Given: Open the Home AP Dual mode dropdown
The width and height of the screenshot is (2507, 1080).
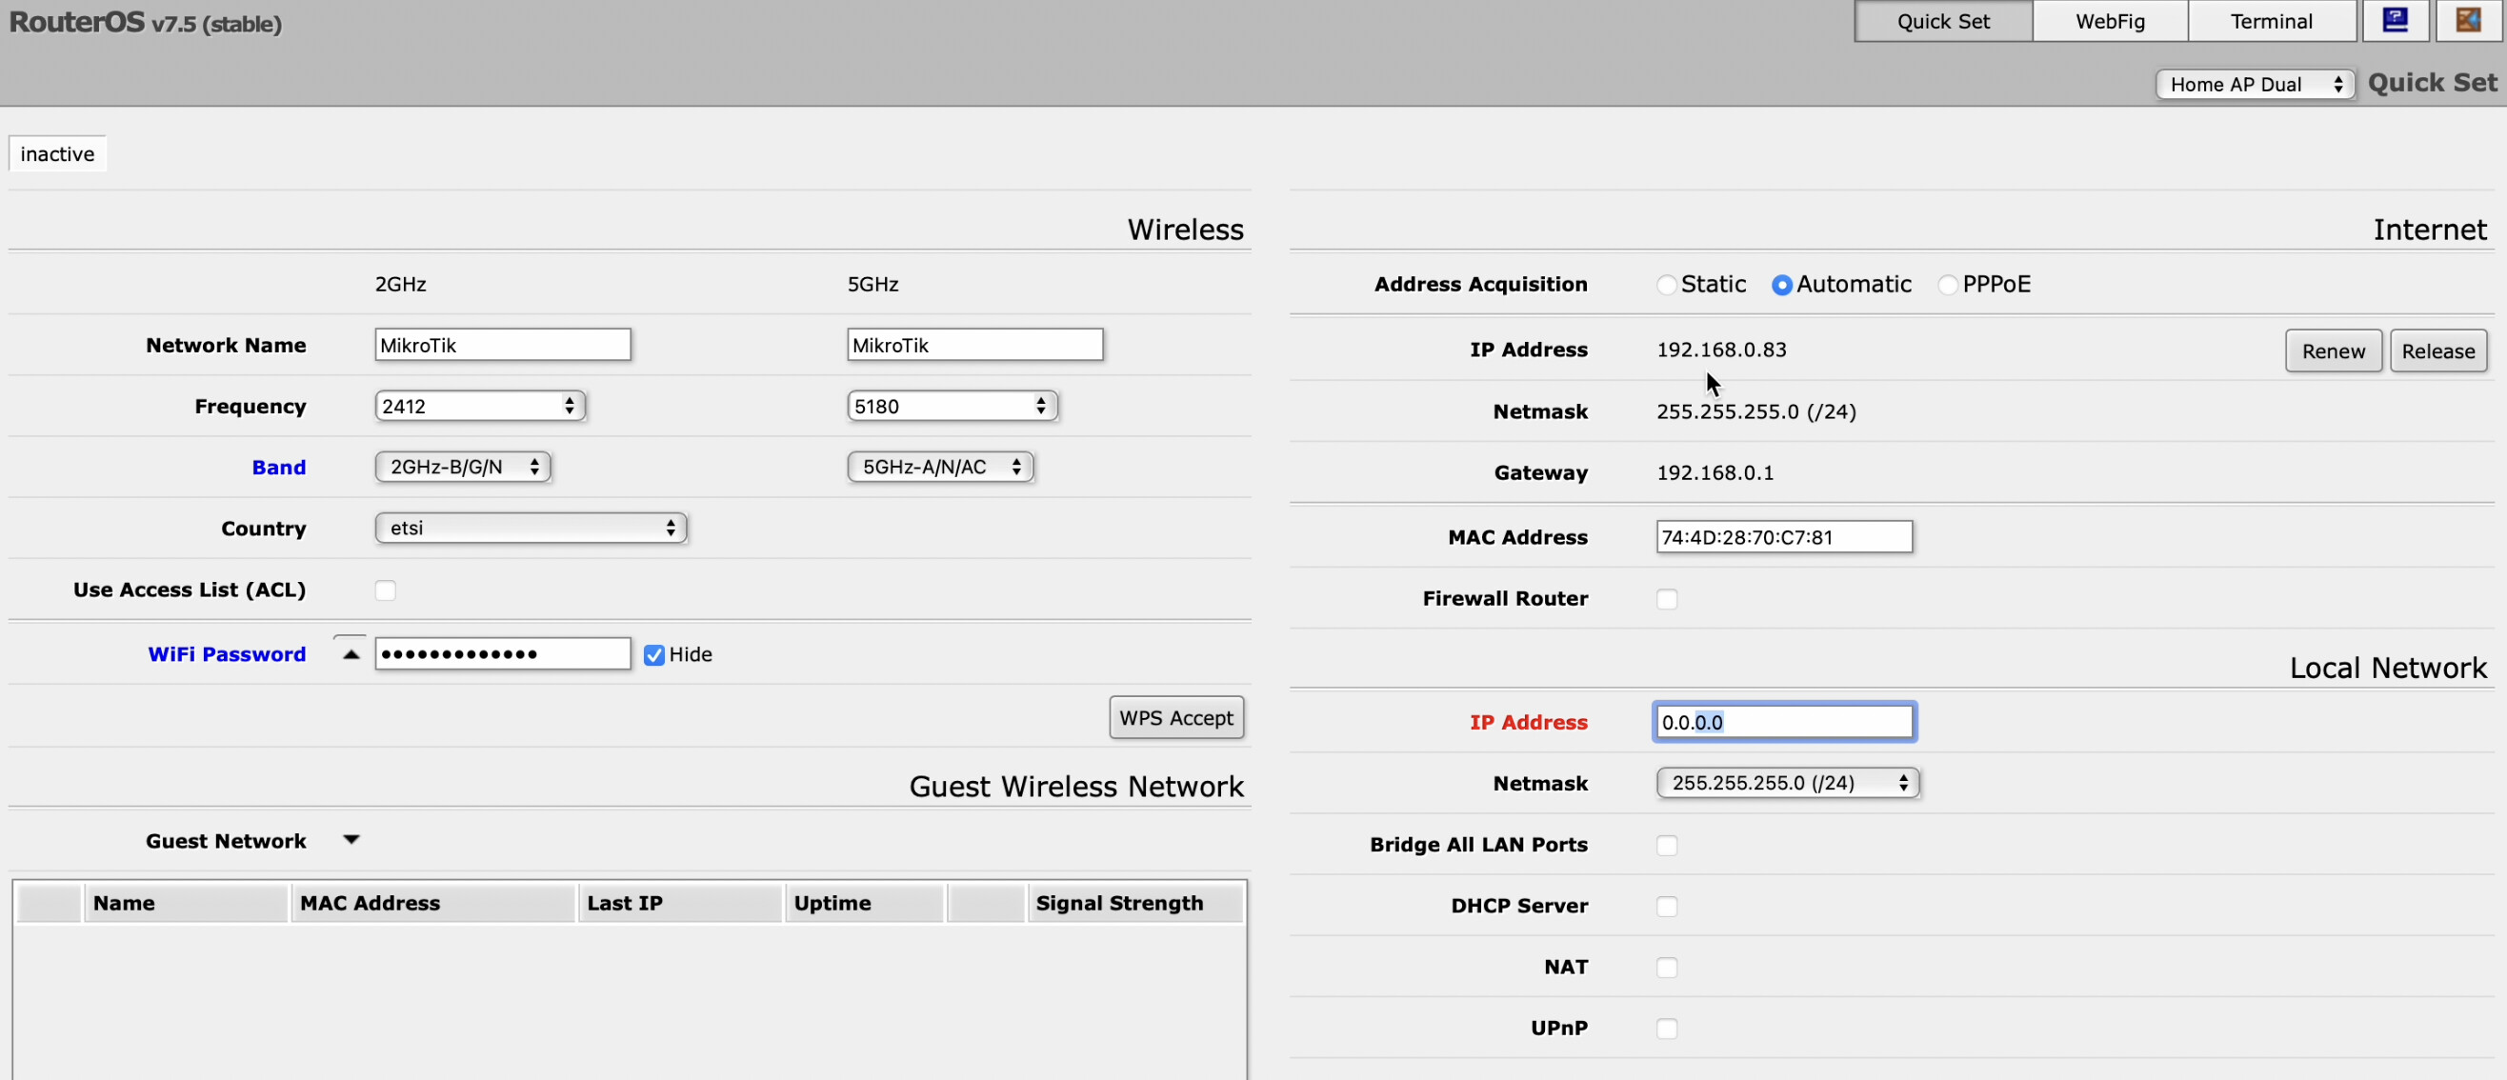Looking at the screenshot, I should 2254,85.
